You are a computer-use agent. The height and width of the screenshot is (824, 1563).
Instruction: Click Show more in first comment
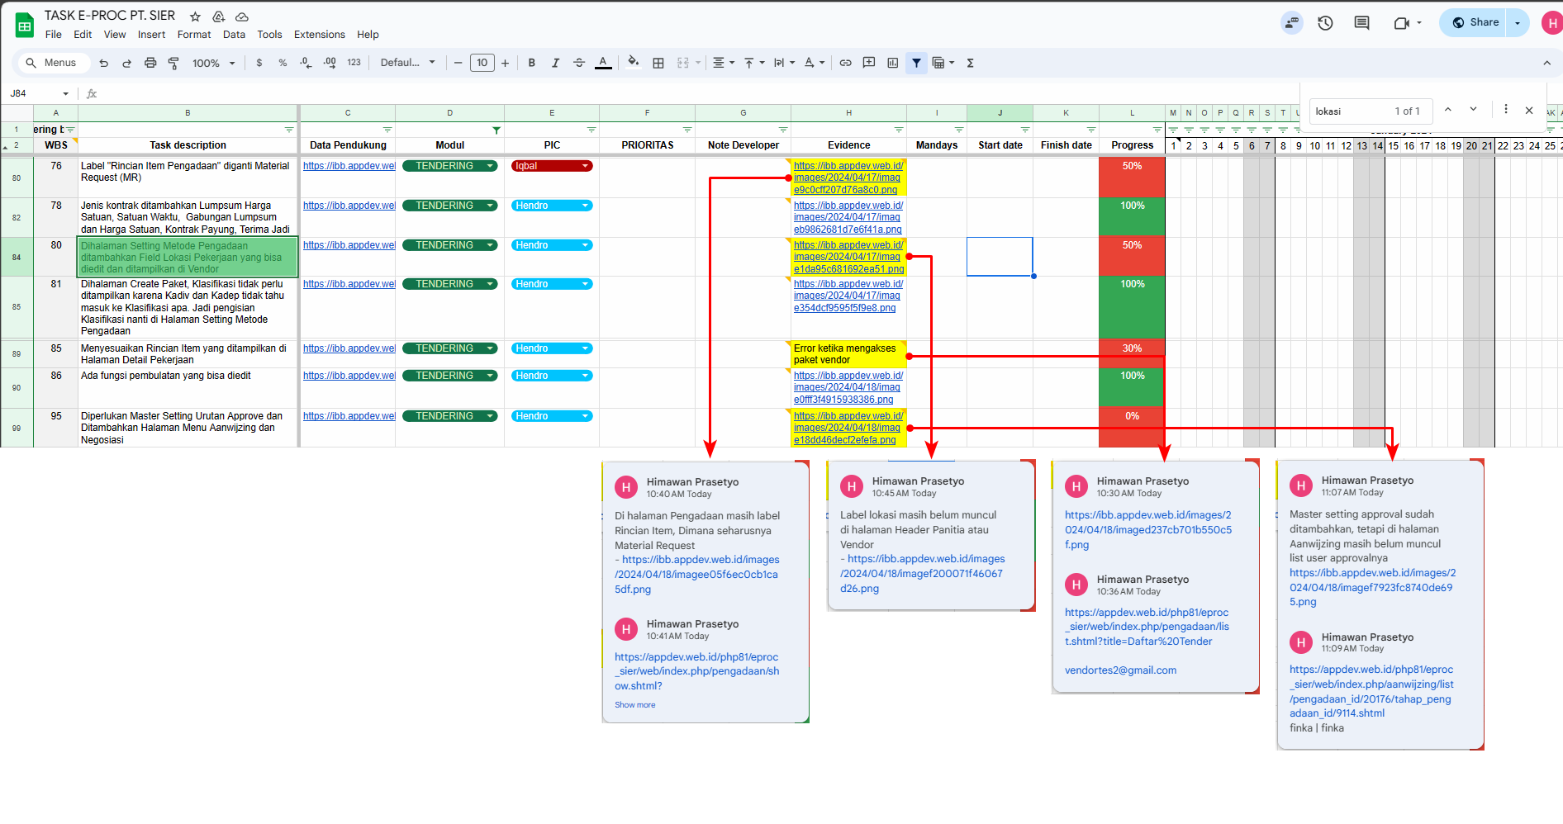tap(634, 705)
